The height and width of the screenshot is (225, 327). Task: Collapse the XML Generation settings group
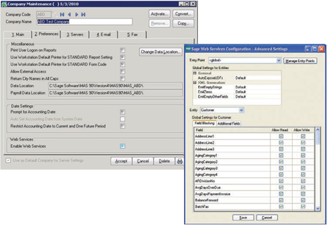(195, 82)
